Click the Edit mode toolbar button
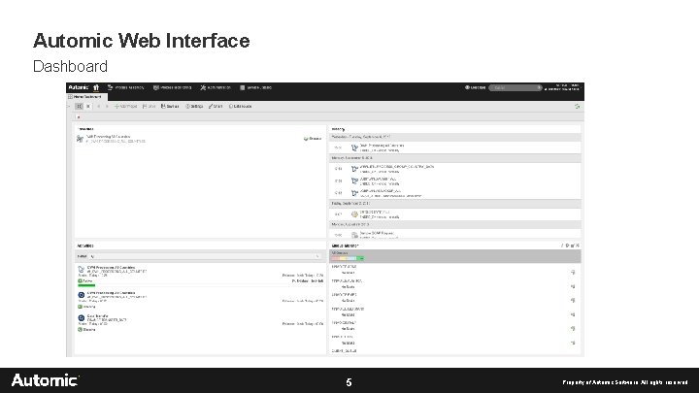Screen dimensions: 699x393 [x=241, y=107]
